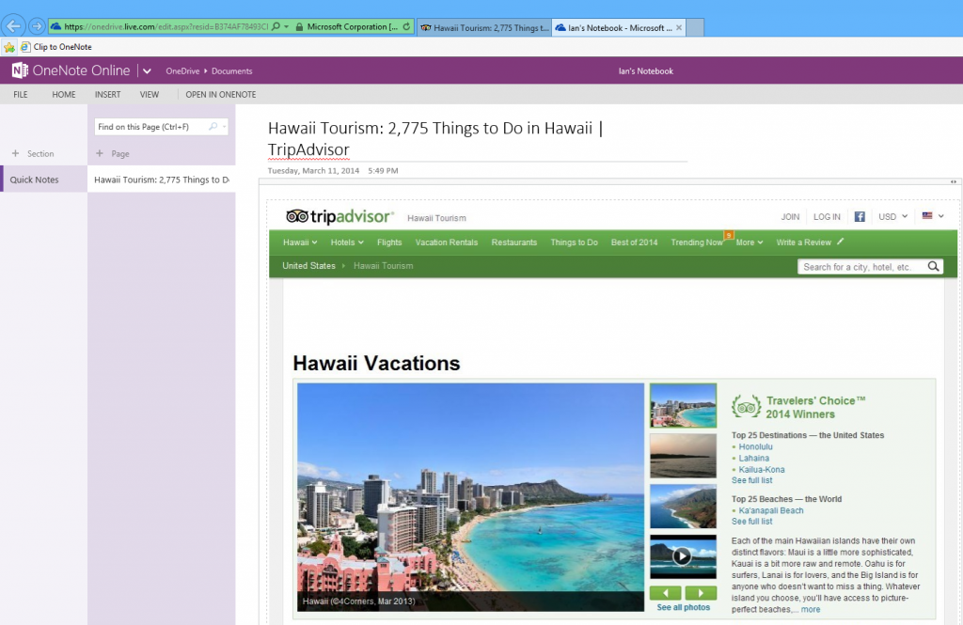This screenshot has width=963, height=625.
Task: Click the OPEN IN ONENOTE button
Action: (x=220, y=95)
